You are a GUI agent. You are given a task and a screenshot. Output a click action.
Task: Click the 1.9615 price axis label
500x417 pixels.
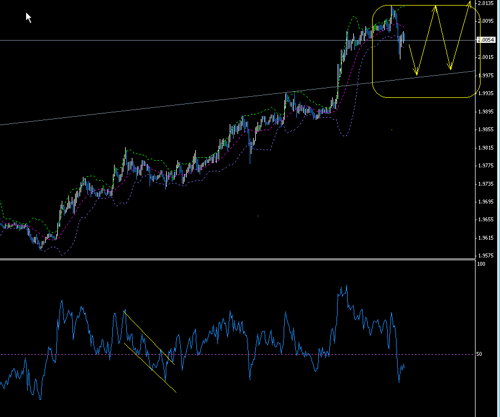486,238
